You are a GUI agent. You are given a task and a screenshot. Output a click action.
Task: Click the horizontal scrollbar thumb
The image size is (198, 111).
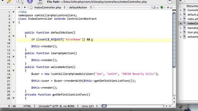pyautogui.click(x=104, y=106)
